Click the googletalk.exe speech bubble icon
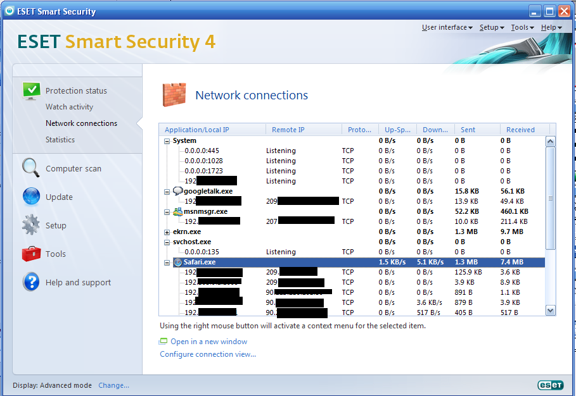 pos(178,191)
